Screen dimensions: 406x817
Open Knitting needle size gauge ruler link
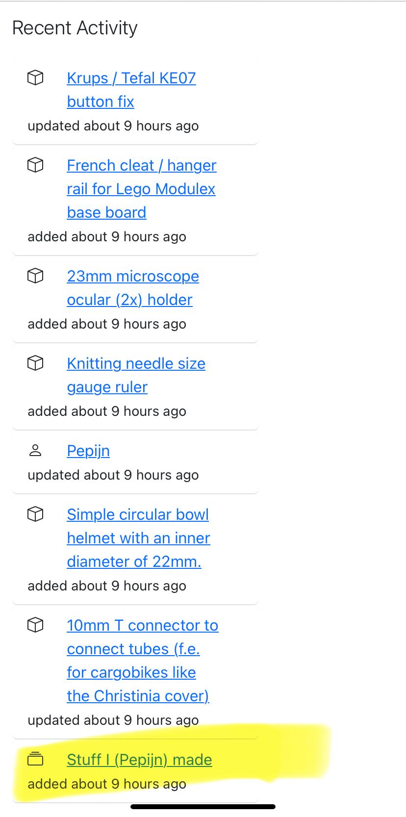click(x=136, y=375)
